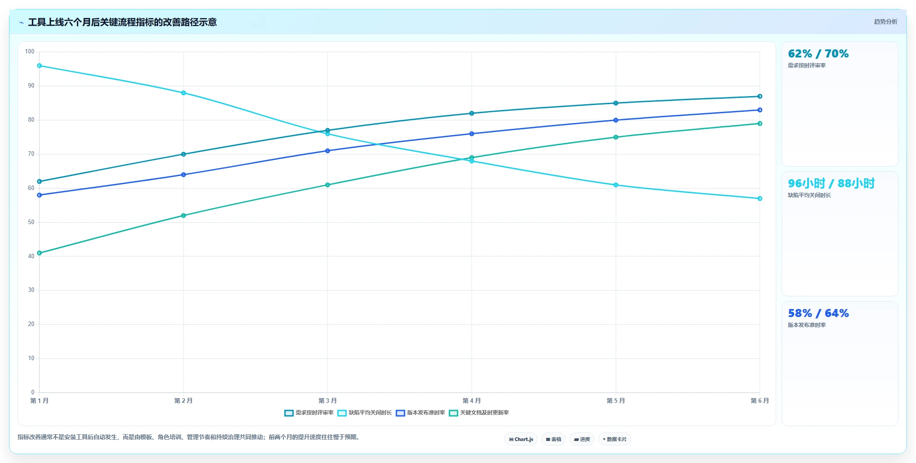Click the 缺陷平均关闭时长 label in the second card

pos(809,195)
